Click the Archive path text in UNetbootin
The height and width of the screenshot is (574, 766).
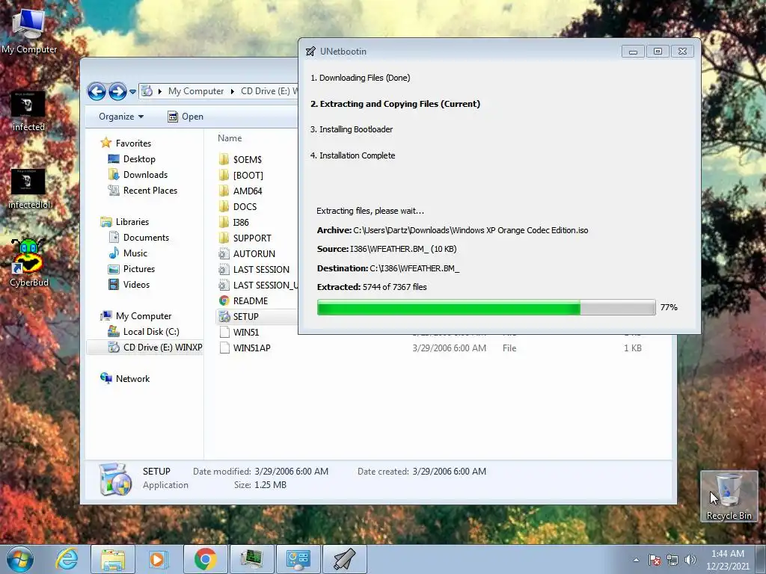point(471,230)
